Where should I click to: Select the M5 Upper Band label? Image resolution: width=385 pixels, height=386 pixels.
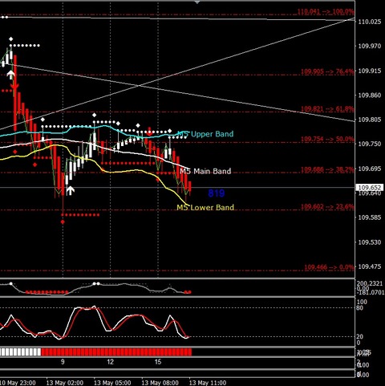tap(205, 134)
